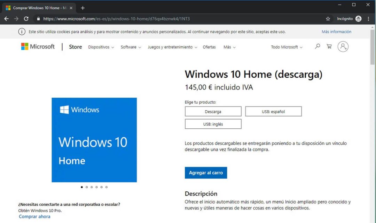
Task: Open the Software dropdown menu
Action: click(x=131, y=47)
